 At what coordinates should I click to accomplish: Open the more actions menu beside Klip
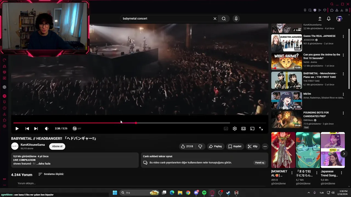coord(265,146)
